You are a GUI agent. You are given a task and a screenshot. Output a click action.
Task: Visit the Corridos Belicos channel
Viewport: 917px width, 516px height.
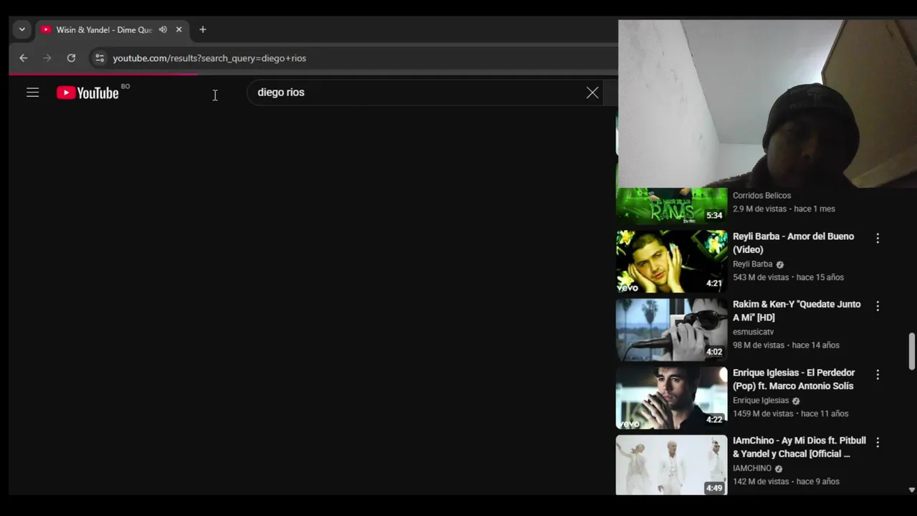(x=762, y=196)
